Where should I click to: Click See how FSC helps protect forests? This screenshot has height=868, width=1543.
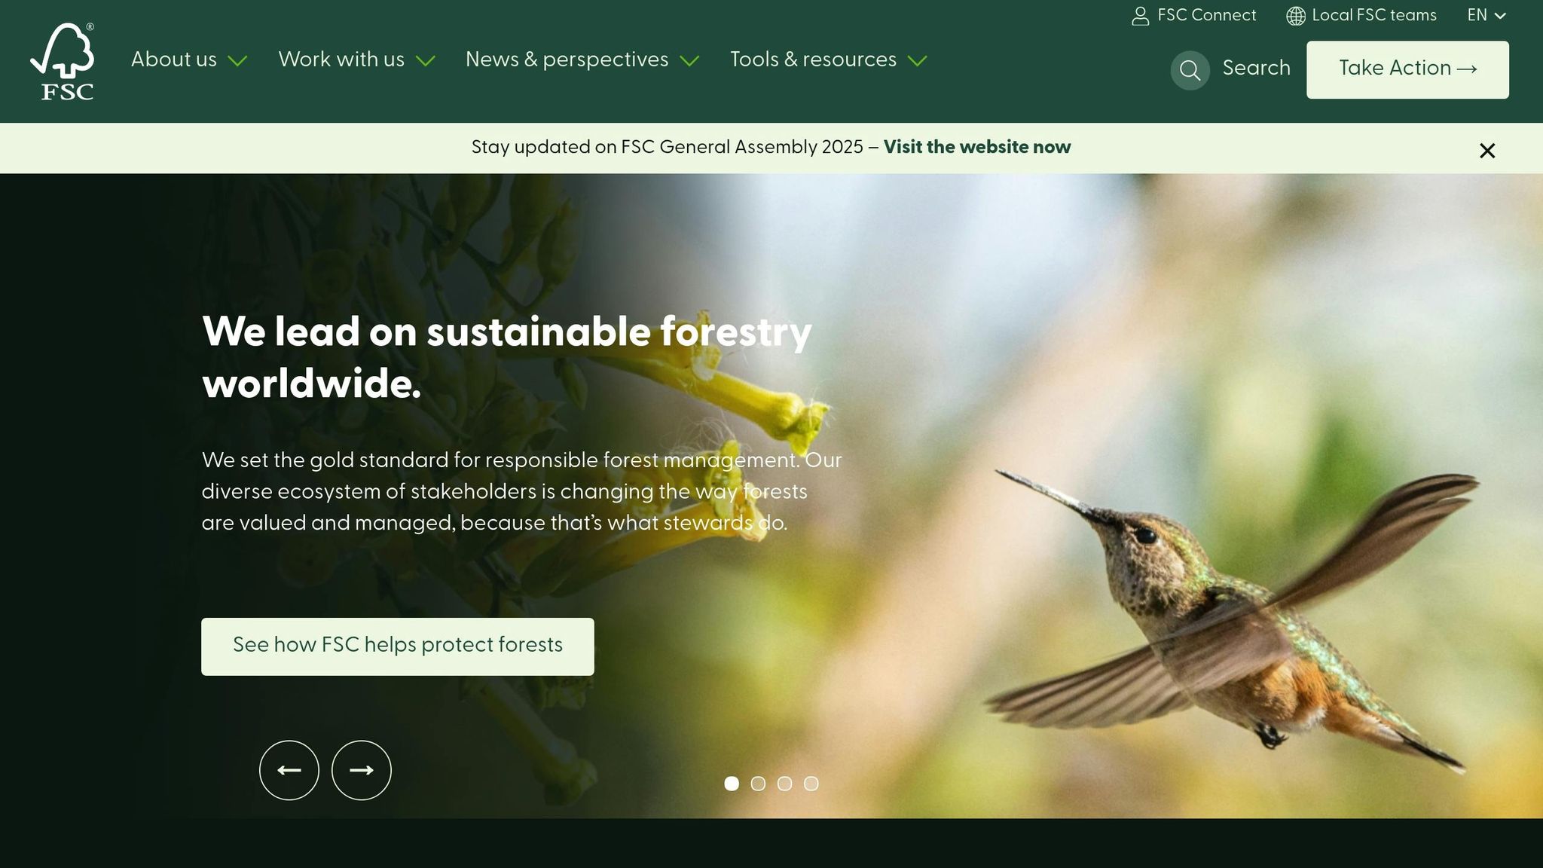click(397, 646)
